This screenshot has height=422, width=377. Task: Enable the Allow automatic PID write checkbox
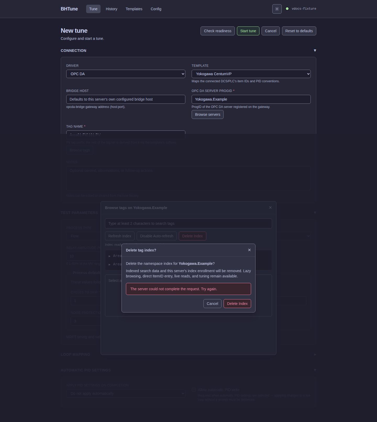(x=194, y=390)
